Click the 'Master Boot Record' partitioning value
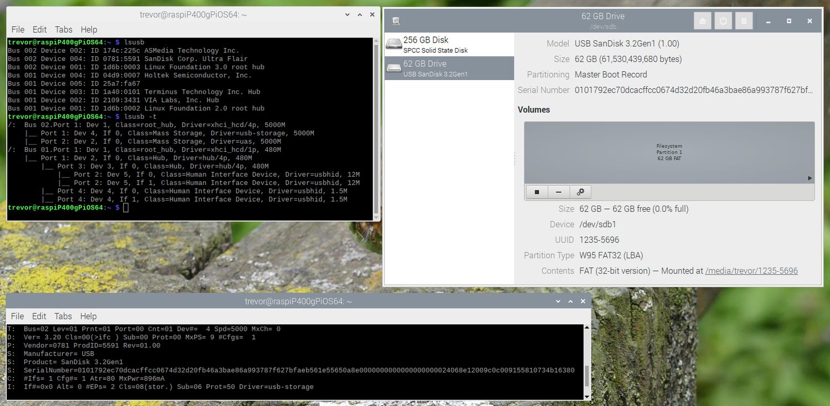Viewport: 830px width, 406px height. [611, 75]
